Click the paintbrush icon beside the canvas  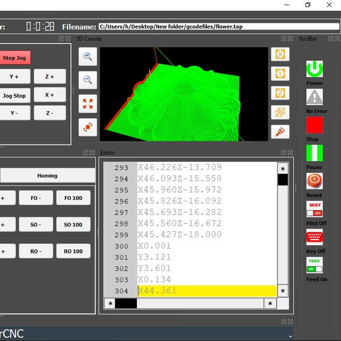280,132
